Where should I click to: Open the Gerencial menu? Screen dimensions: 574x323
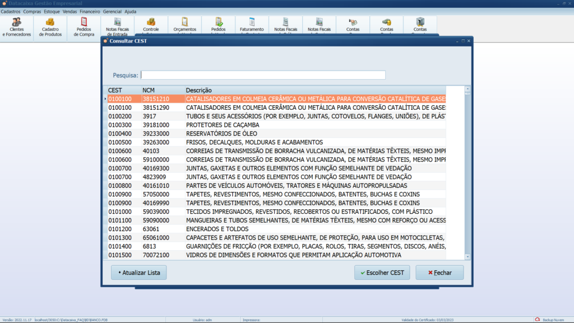point(112,11)
